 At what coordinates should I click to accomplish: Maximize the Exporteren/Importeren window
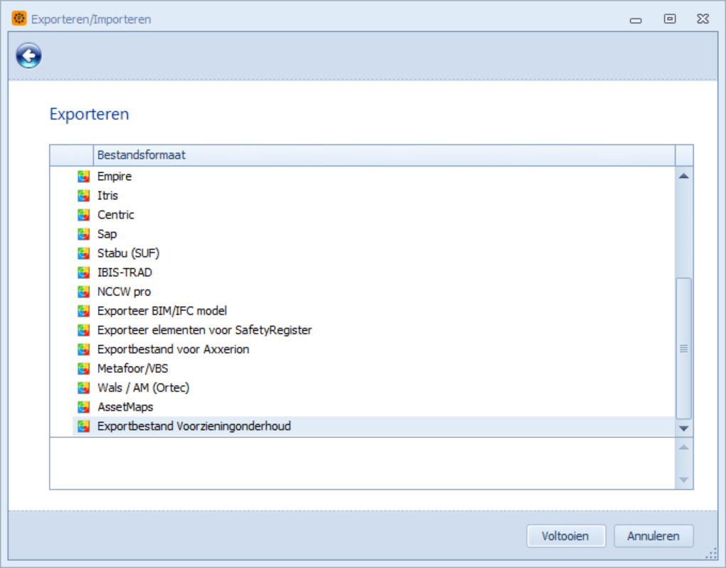click(x=670, y=19)
